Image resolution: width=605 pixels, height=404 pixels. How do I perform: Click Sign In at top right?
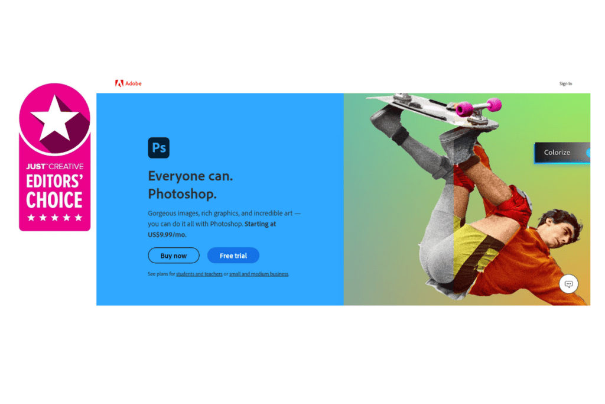(565, 83)
